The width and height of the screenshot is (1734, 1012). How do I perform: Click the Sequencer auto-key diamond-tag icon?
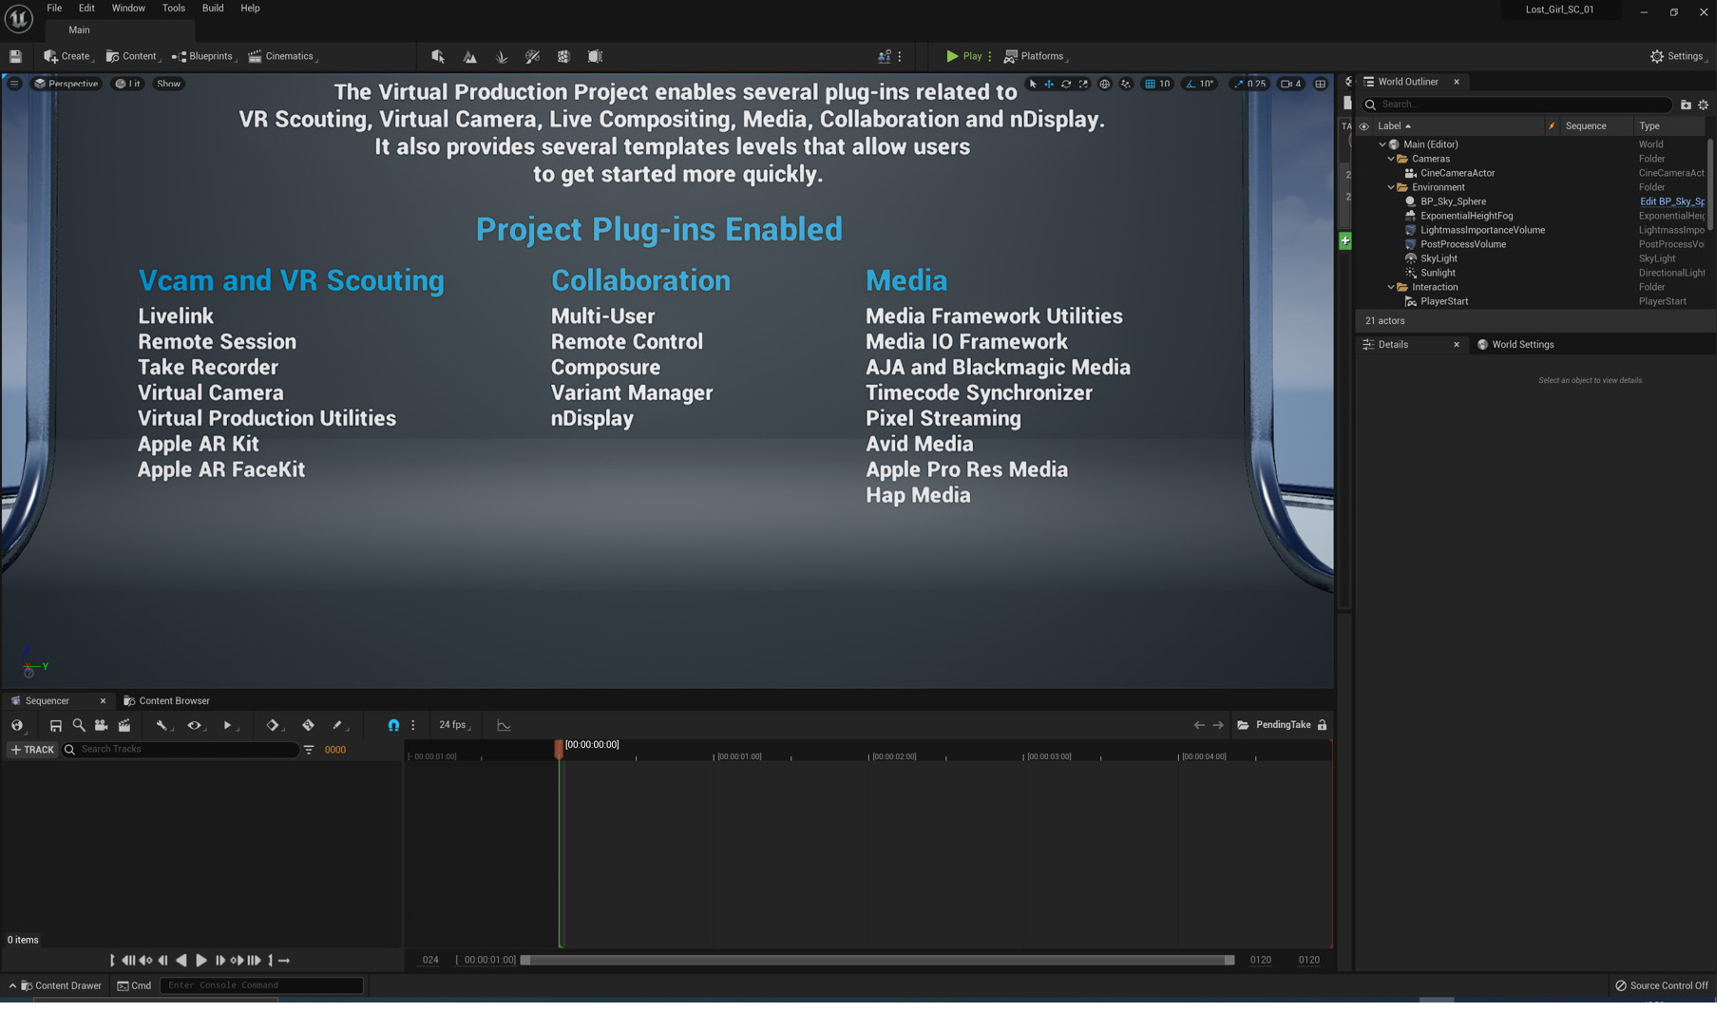(308, 726)
